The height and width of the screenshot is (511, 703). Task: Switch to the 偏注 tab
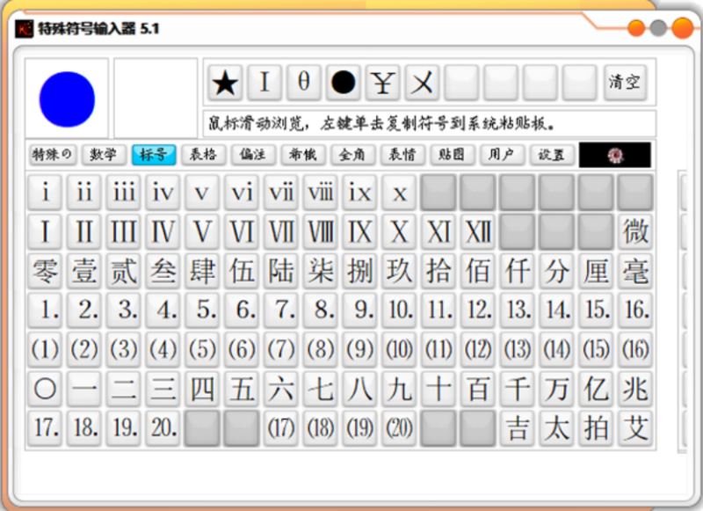click(253, 155)
